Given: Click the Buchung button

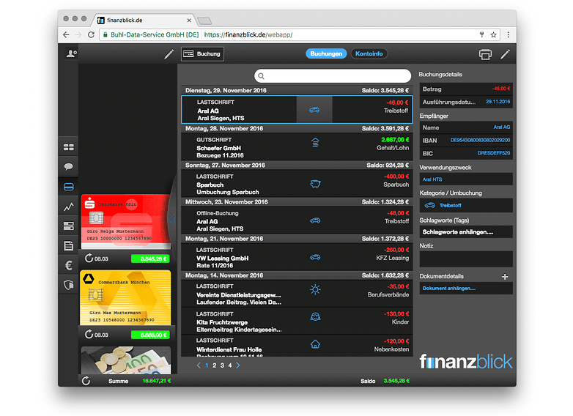Looking at the screenshot, I should (202, 54).
